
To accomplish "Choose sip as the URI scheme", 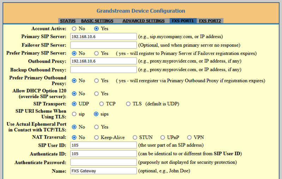I will click(74, 114).
